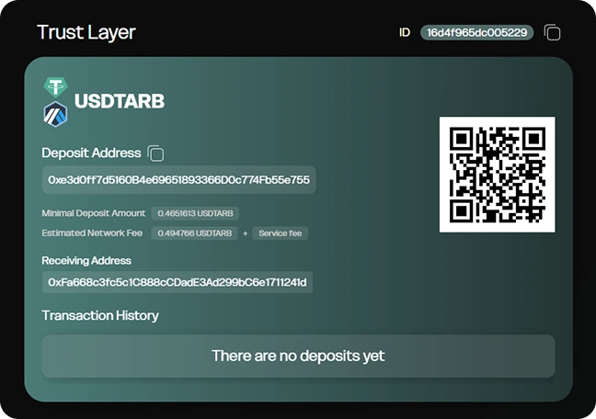Click the Deposit Address label
Viewport: 596px width, 419px height.
pyautogui.click(x=91, y=153)
